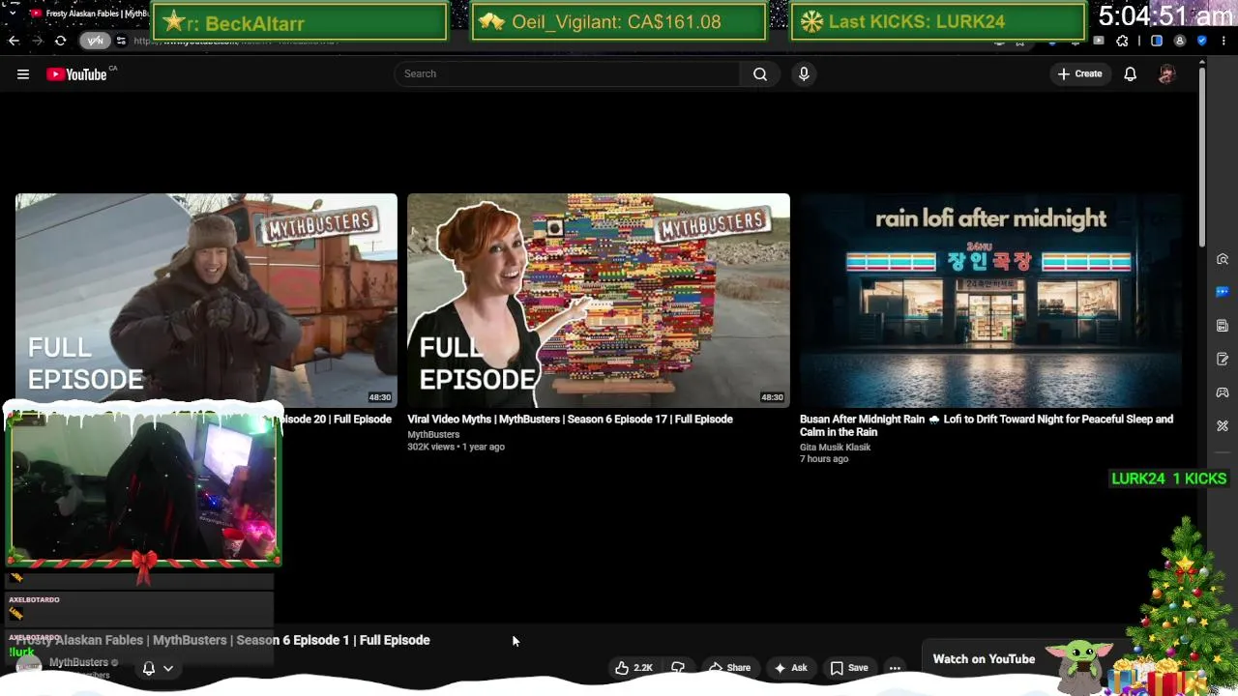Click the '302K views • 1 year ago' text
The height and width of the screenshot is (696, 1238).
pos(456,448)
